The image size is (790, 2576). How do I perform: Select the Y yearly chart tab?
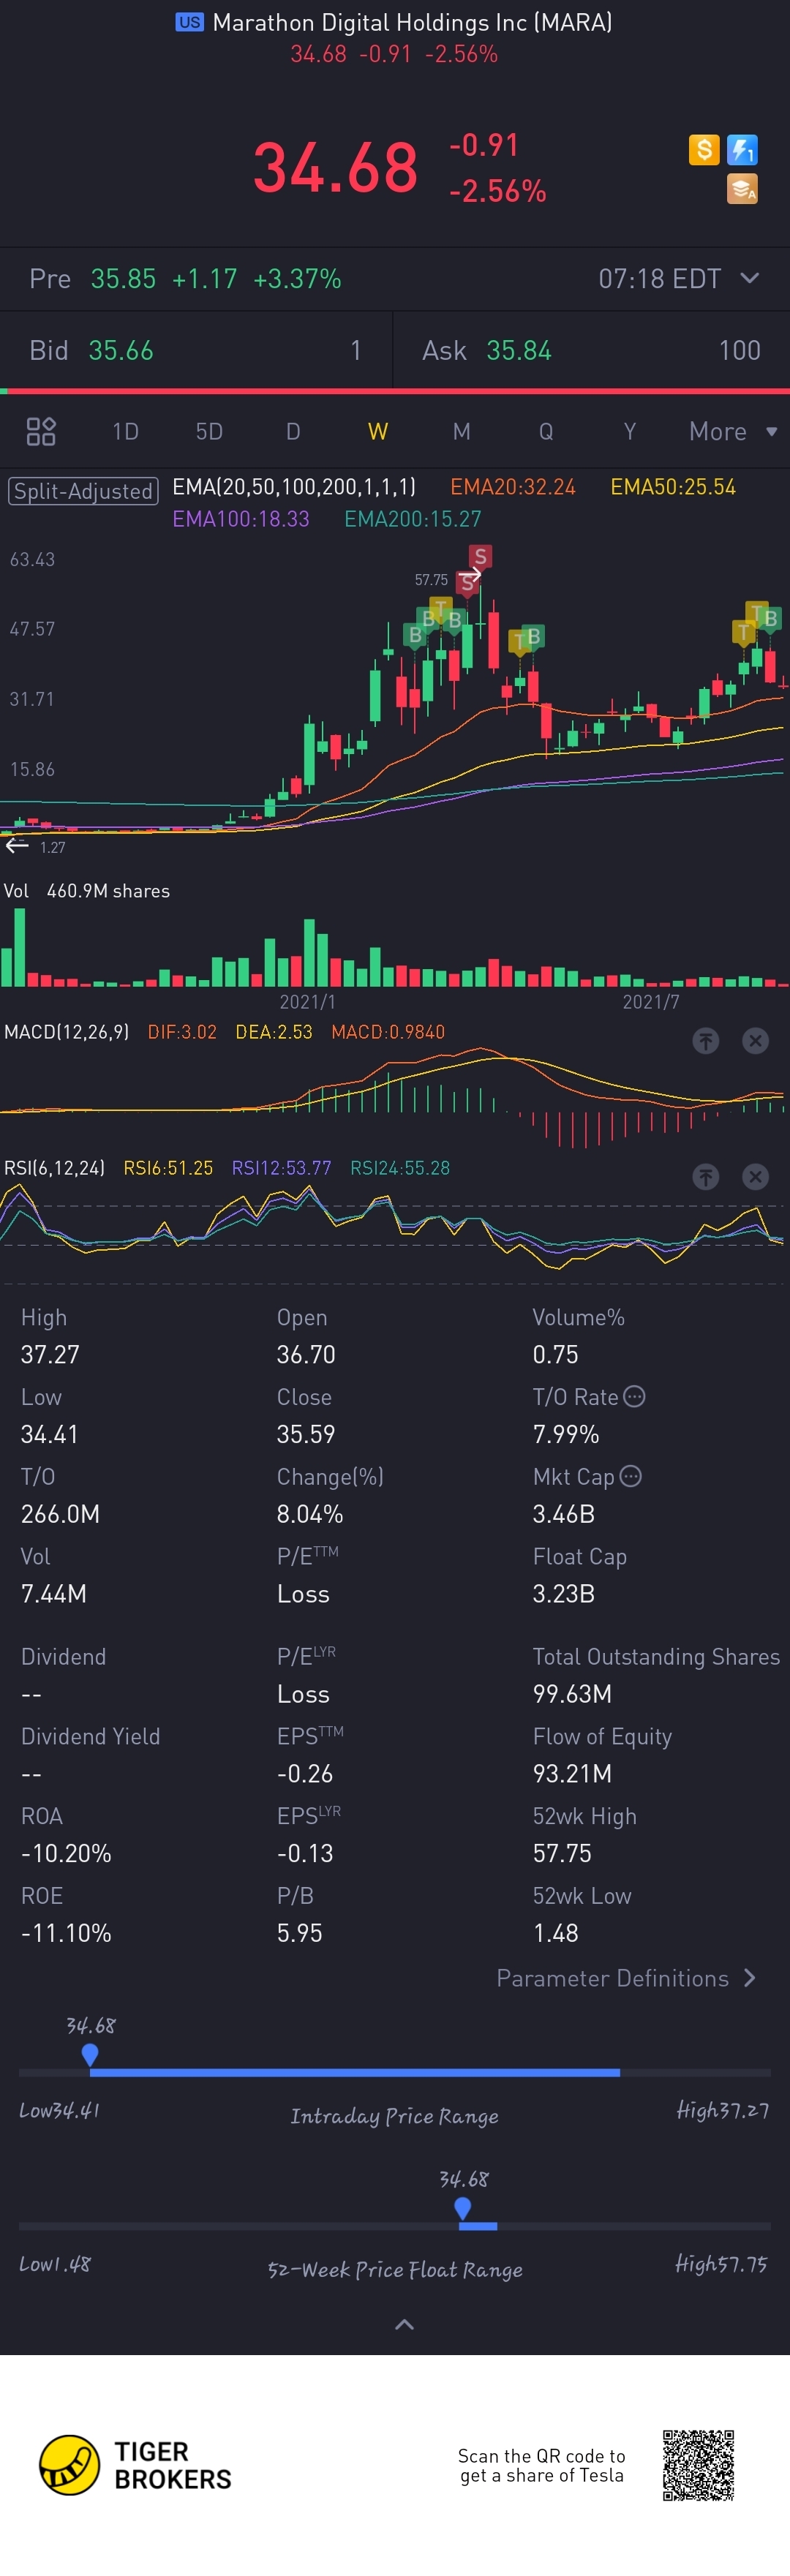(x=630, y=431)
